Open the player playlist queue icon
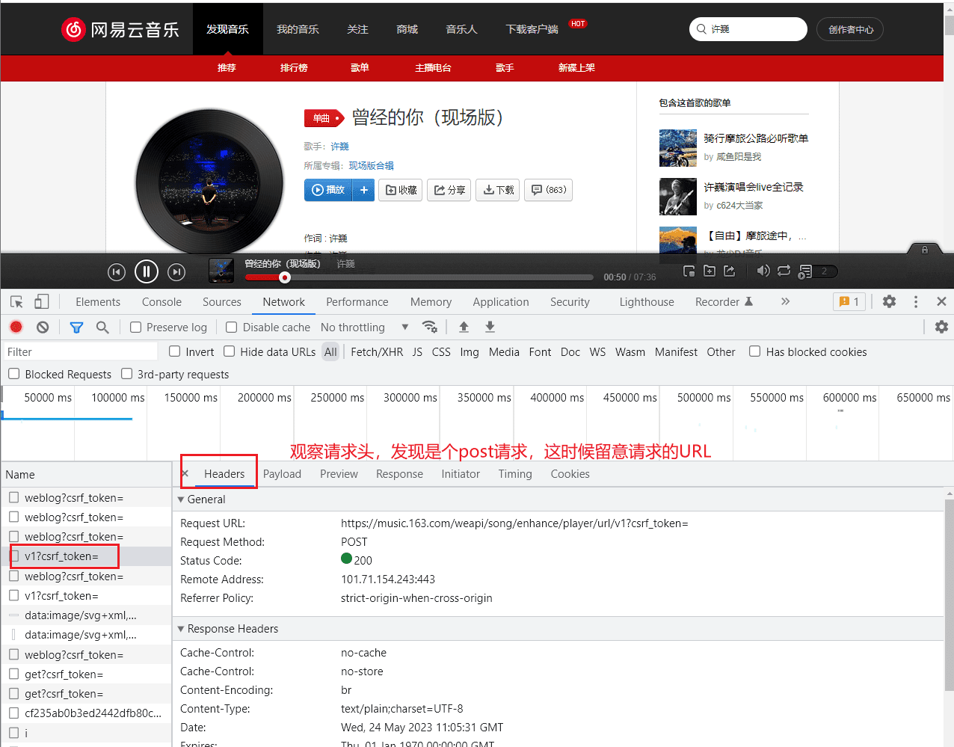 [x=805, y=271]
